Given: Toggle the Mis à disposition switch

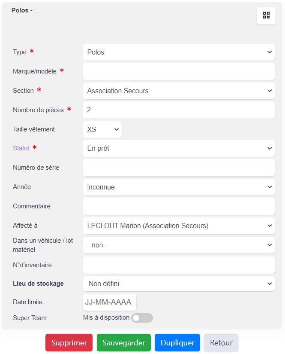Looking at the screenshot, I should point(142,317).
